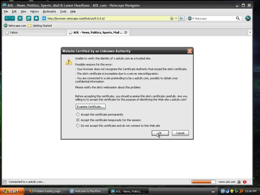The height and width of the screenshot is (195, 260).
Task: Click the warning triangle icon in dialog
Action: (69, 61)
